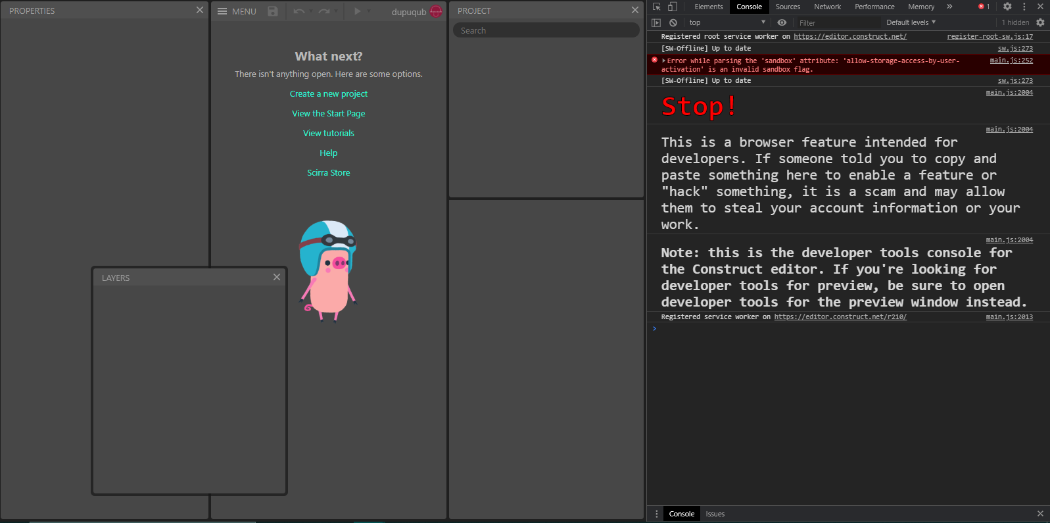Click the red error count badge
Viewport: 1050px width, 523px height.
tap(984, 7)
